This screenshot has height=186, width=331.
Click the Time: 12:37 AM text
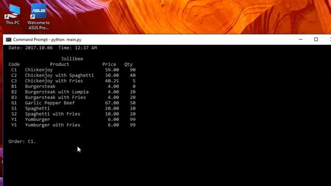point(78,48)
